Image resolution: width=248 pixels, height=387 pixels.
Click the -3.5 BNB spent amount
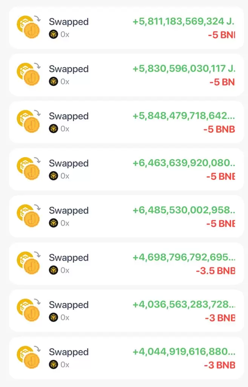216,271
